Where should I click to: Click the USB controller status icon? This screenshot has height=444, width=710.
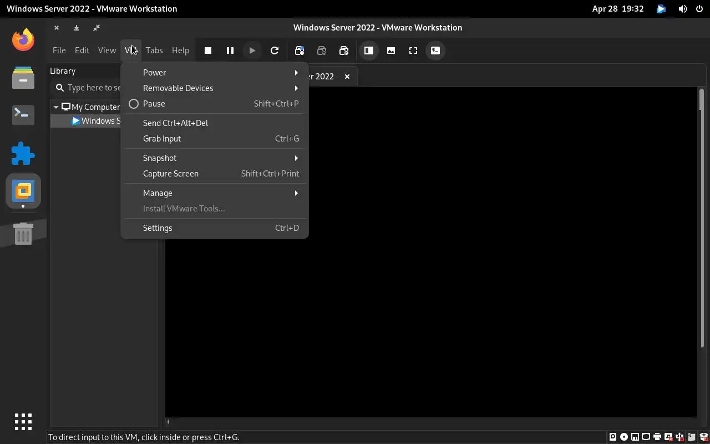coord(679,437)
